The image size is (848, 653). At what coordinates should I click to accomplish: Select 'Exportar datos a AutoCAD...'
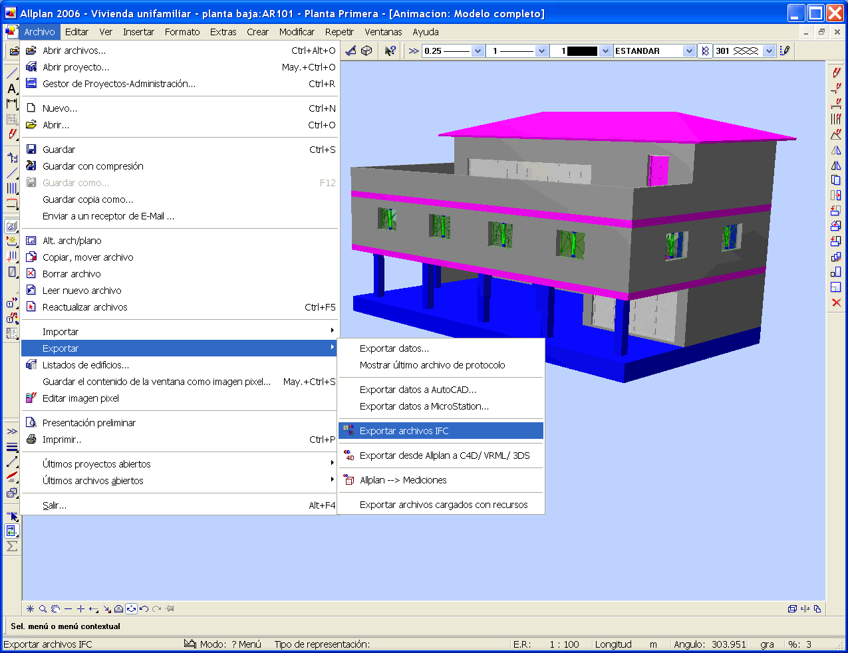tap(441, 390)
